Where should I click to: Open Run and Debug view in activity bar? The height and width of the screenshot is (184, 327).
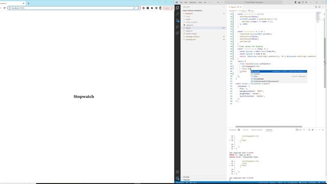click(x=177, y=27)
